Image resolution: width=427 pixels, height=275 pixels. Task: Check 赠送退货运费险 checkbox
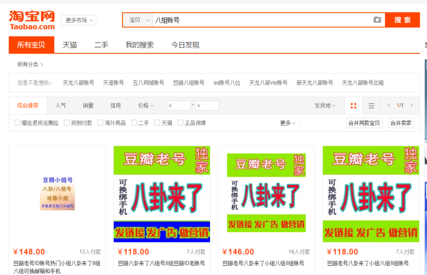click(x=17, y=123)
